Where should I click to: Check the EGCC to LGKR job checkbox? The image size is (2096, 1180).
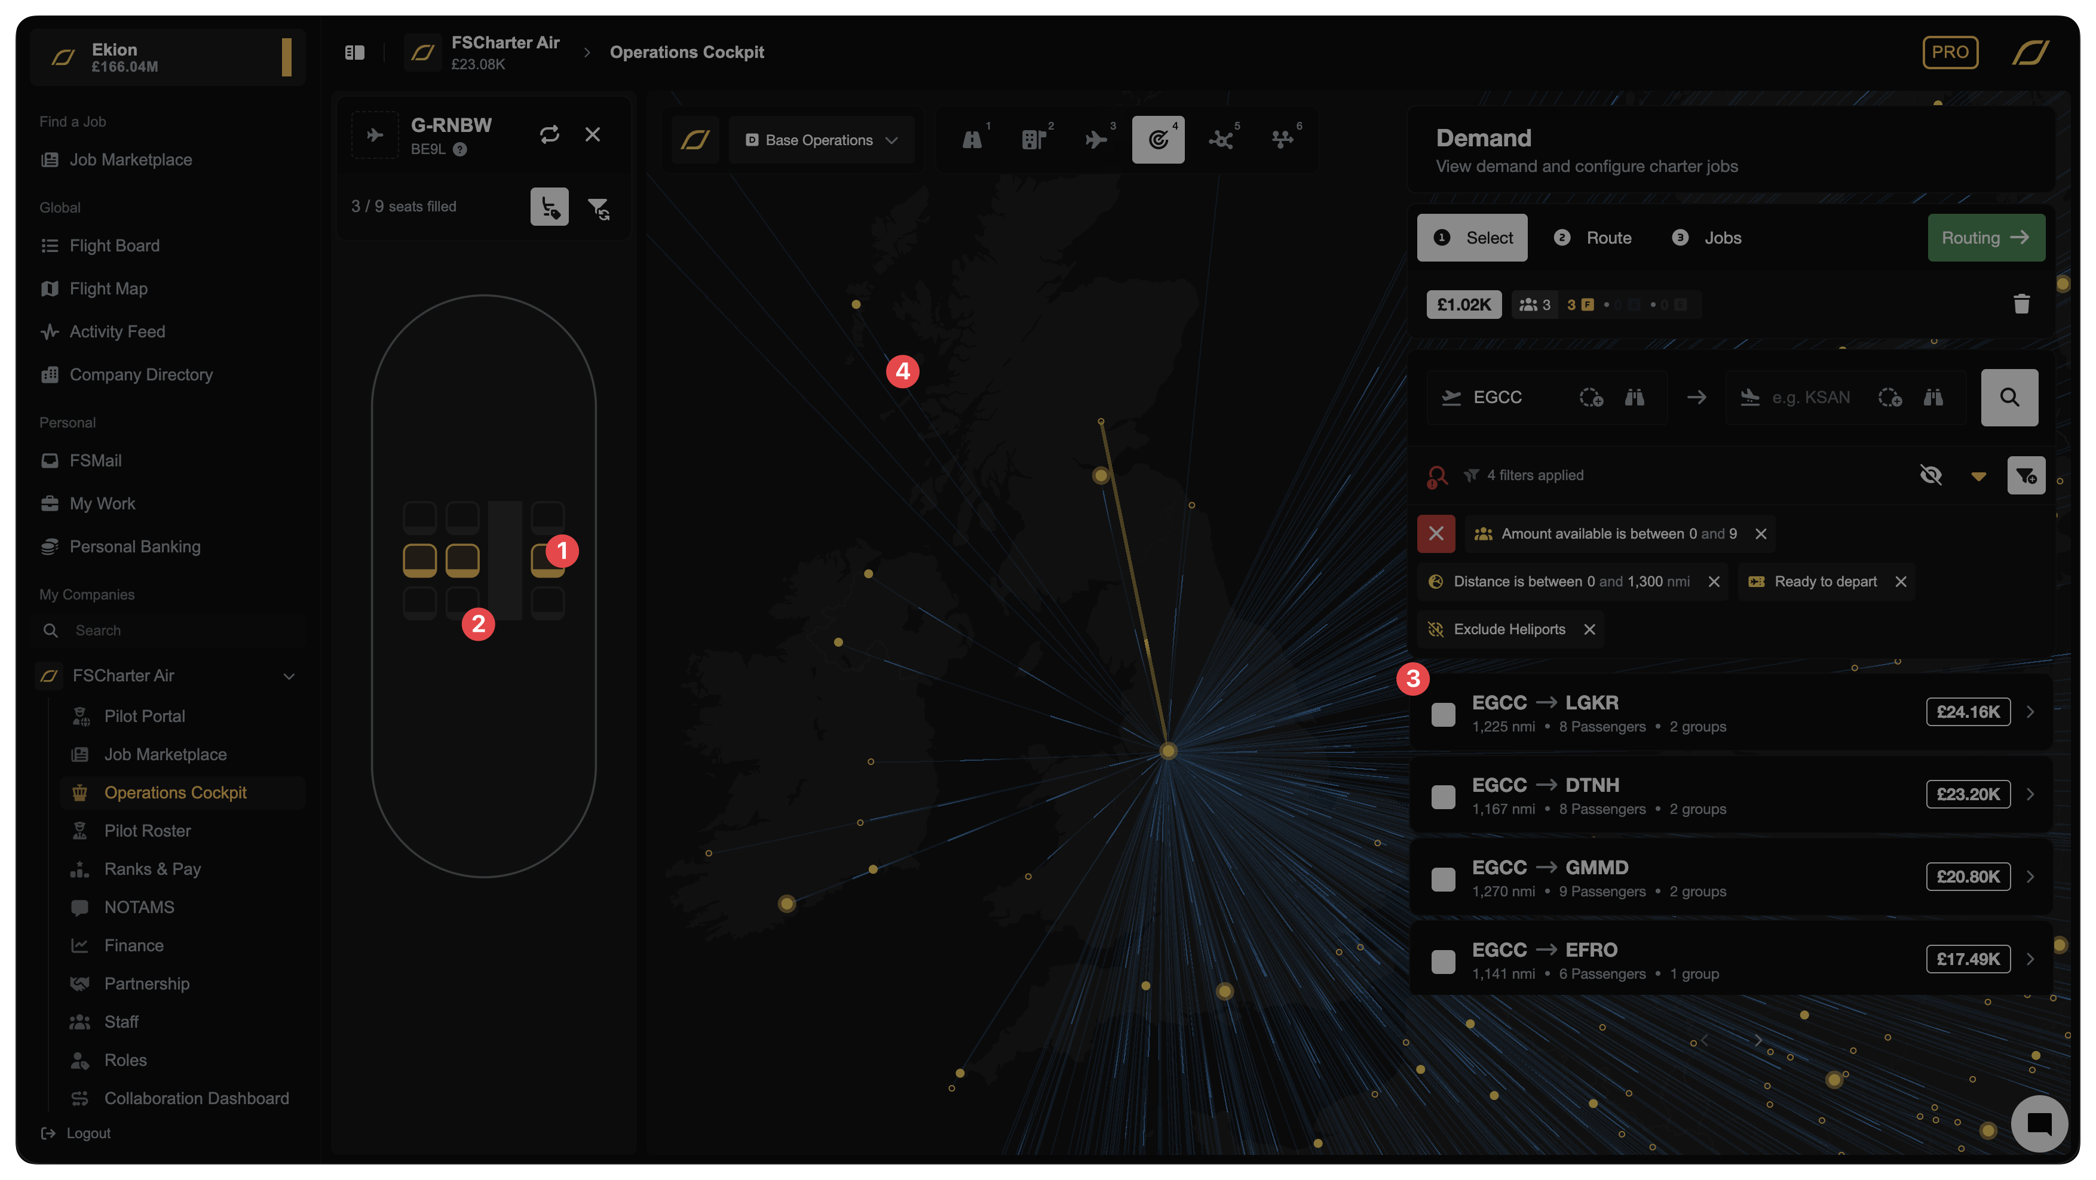tap(1444, 714)
